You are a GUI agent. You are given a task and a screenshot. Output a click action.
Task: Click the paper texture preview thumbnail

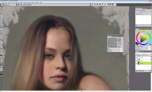(112, 42)
